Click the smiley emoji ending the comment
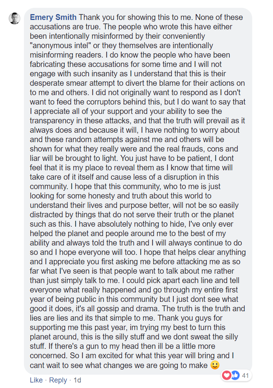Viewport: 273px width, 388px height. pyautogui.click(x=215, y=365)
